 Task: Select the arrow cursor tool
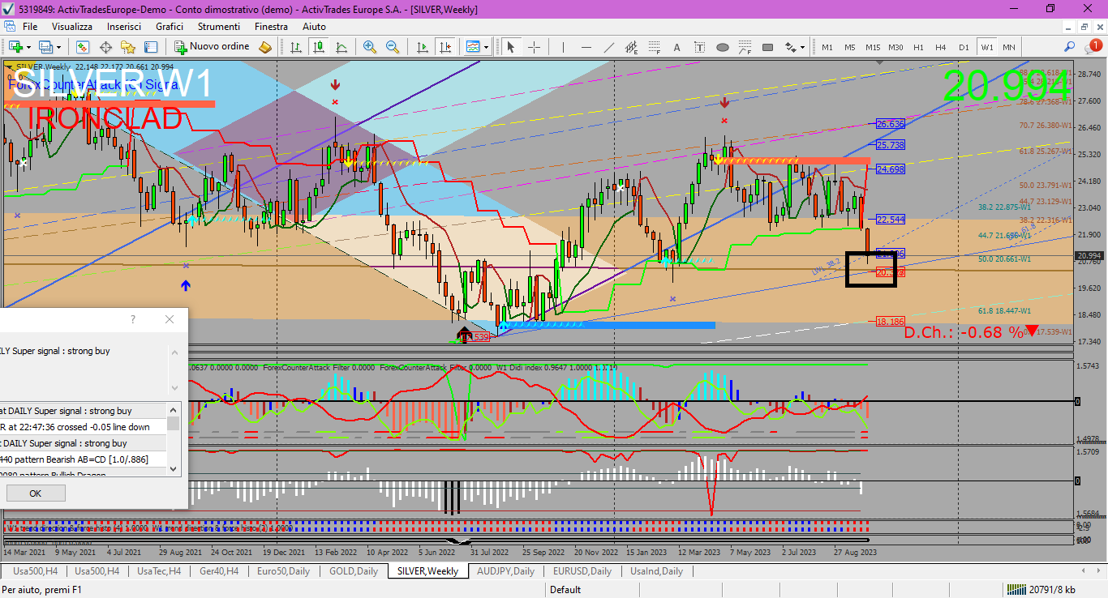pyautogui.click(x=511, y=47)
